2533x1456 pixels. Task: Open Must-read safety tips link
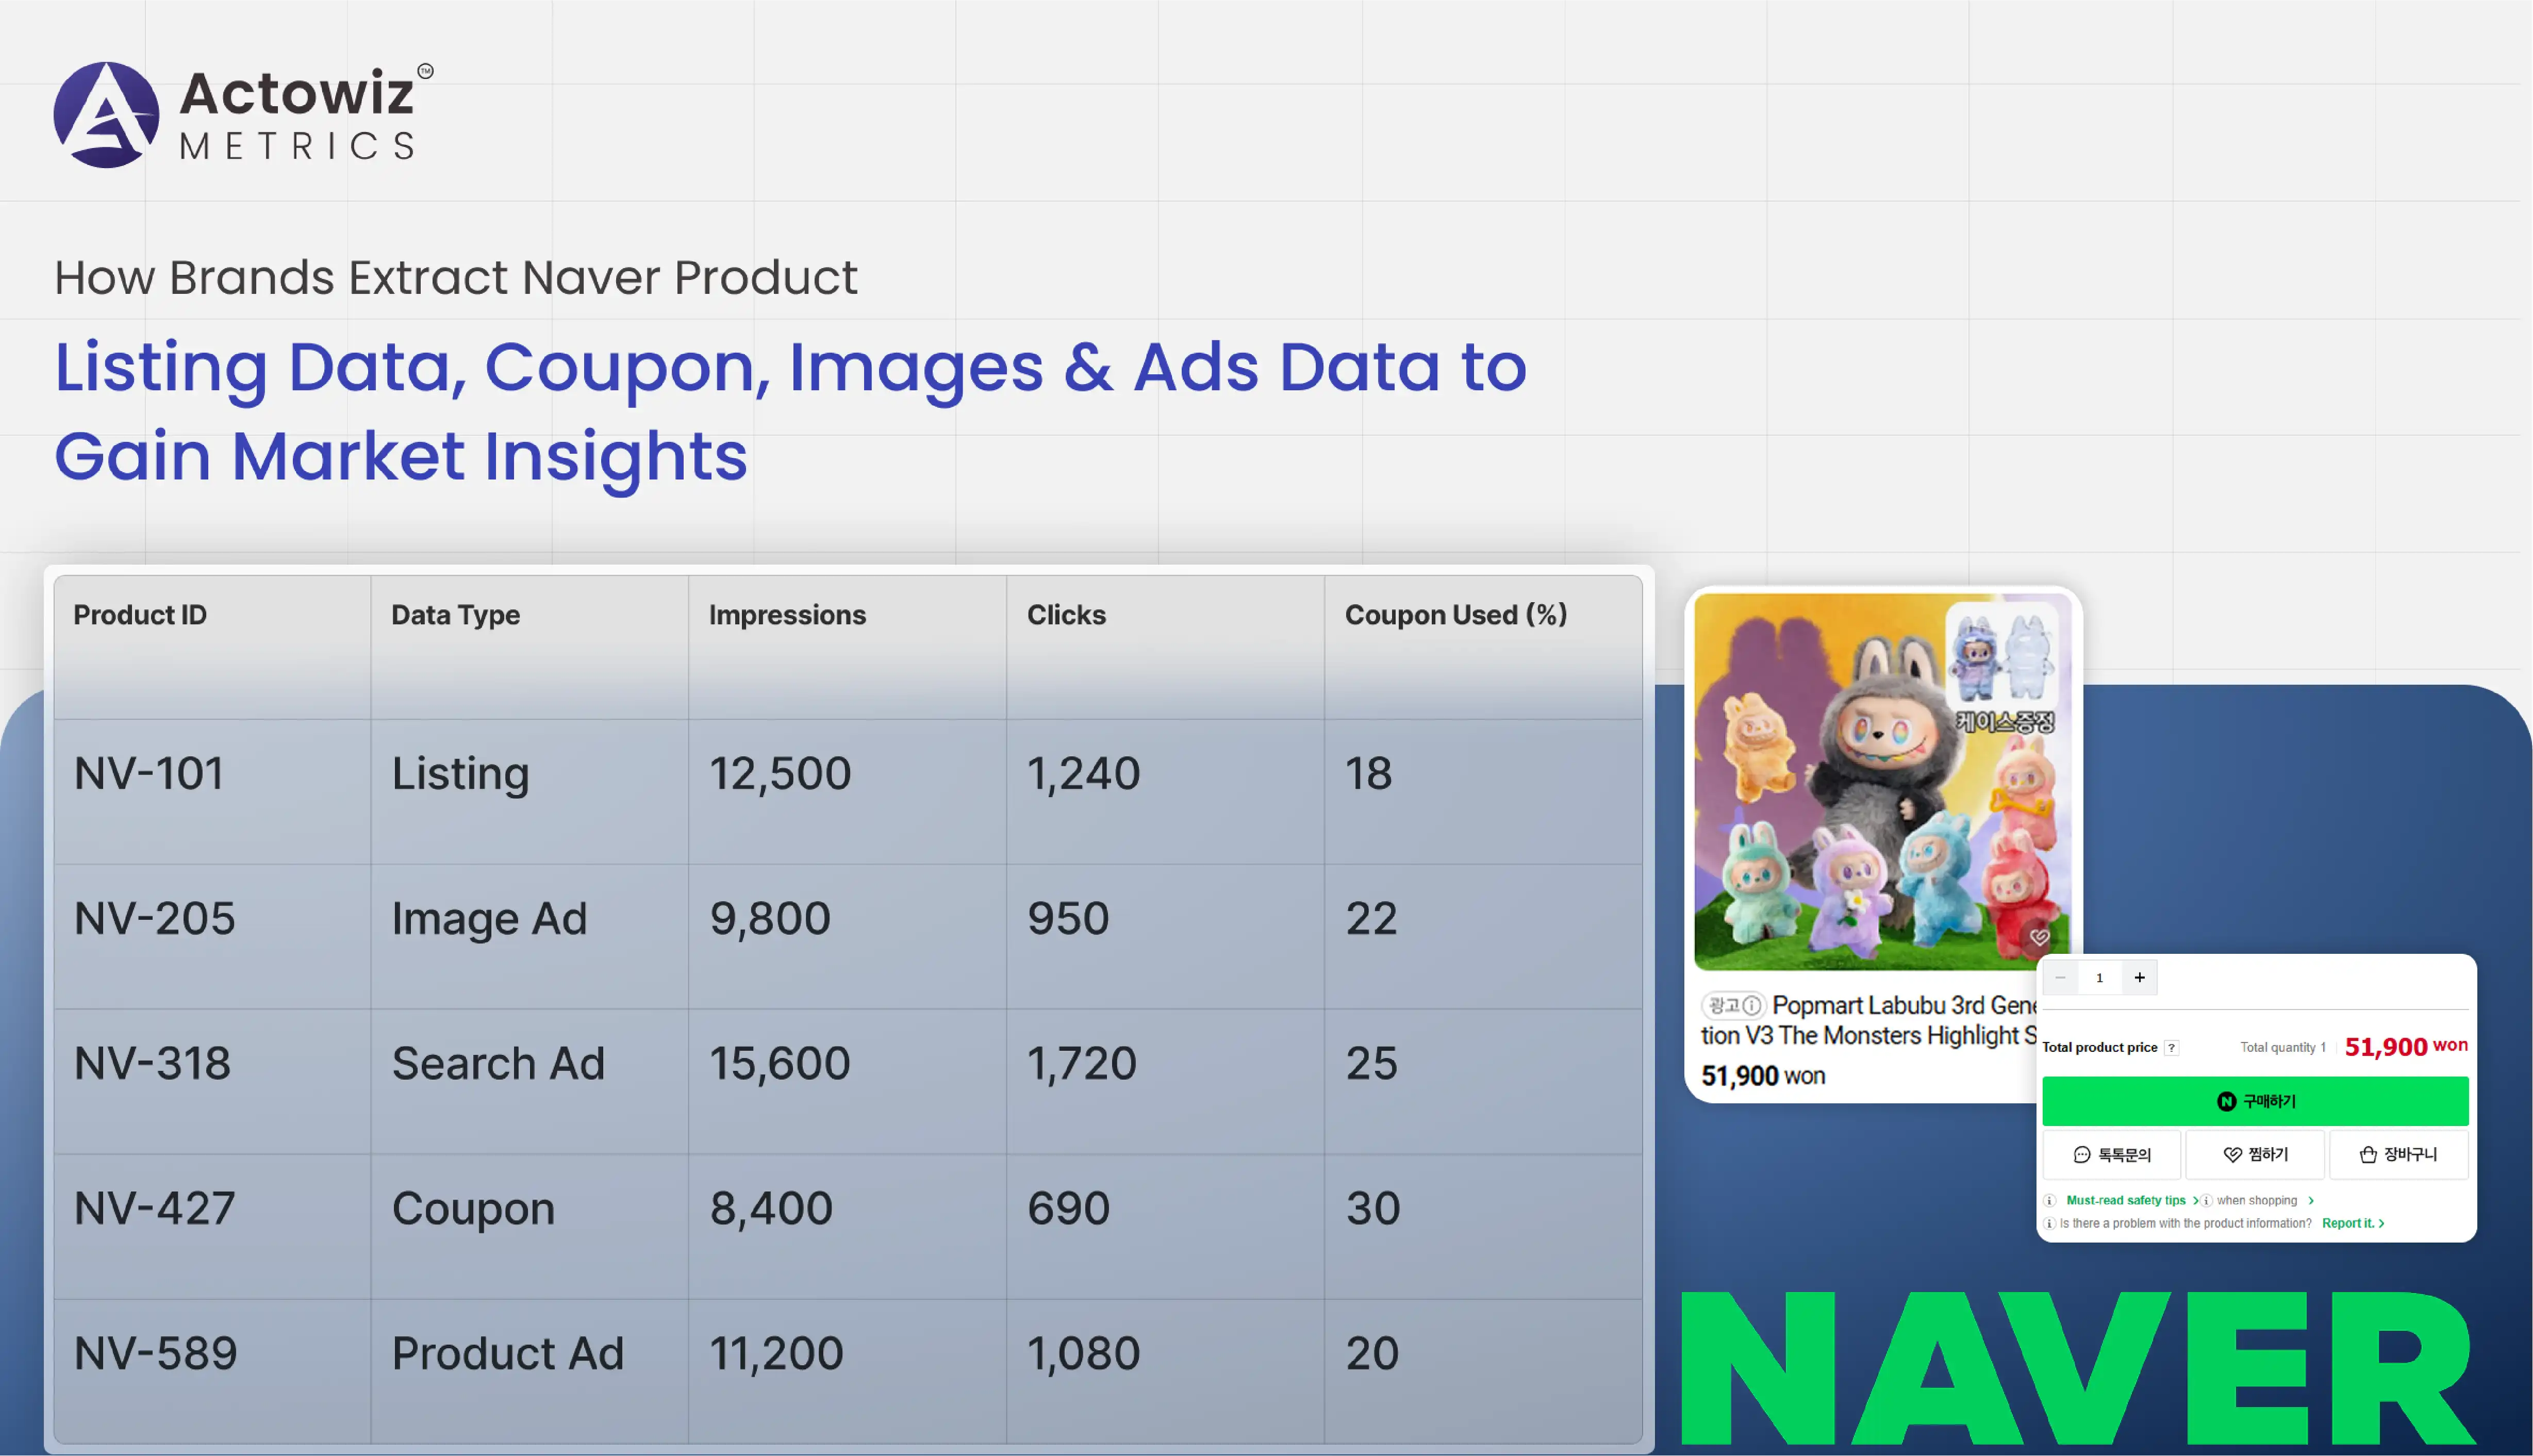pos(2126,1200)
